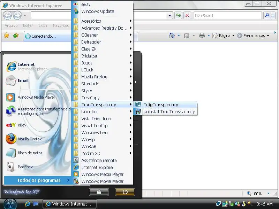Open the Vista Drive Icon folder
The width and height of the screenshot is (279, 209).
click(x=102, y=118)
